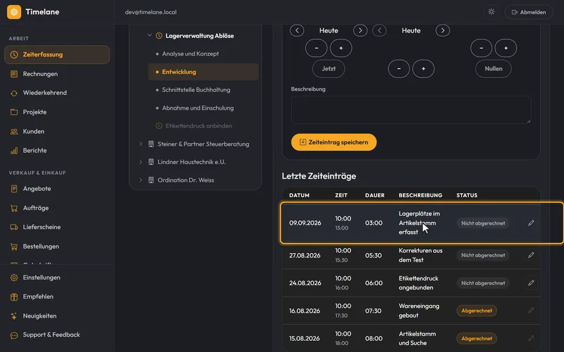Click the Angebote document icon
The image size is (564, 352).
14,188
